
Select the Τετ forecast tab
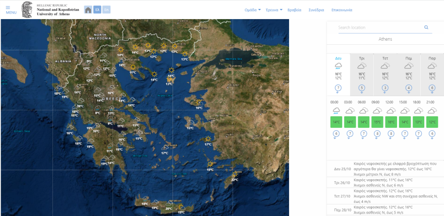tap(385, 75)
